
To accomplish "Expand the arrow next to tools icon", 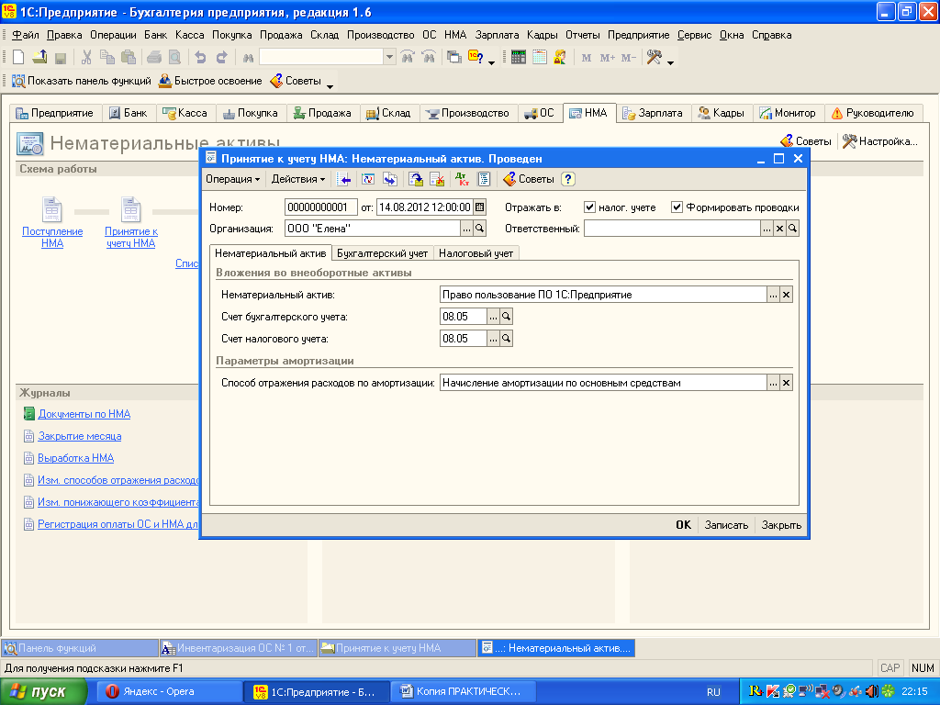I will (670, 62).
